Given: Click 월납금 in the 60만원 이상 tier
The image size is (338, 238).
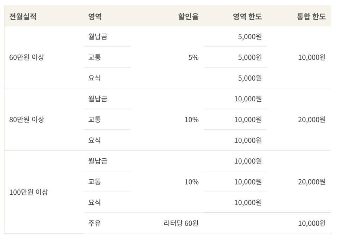Looking at the screenshot, I should tap(98, 37).
